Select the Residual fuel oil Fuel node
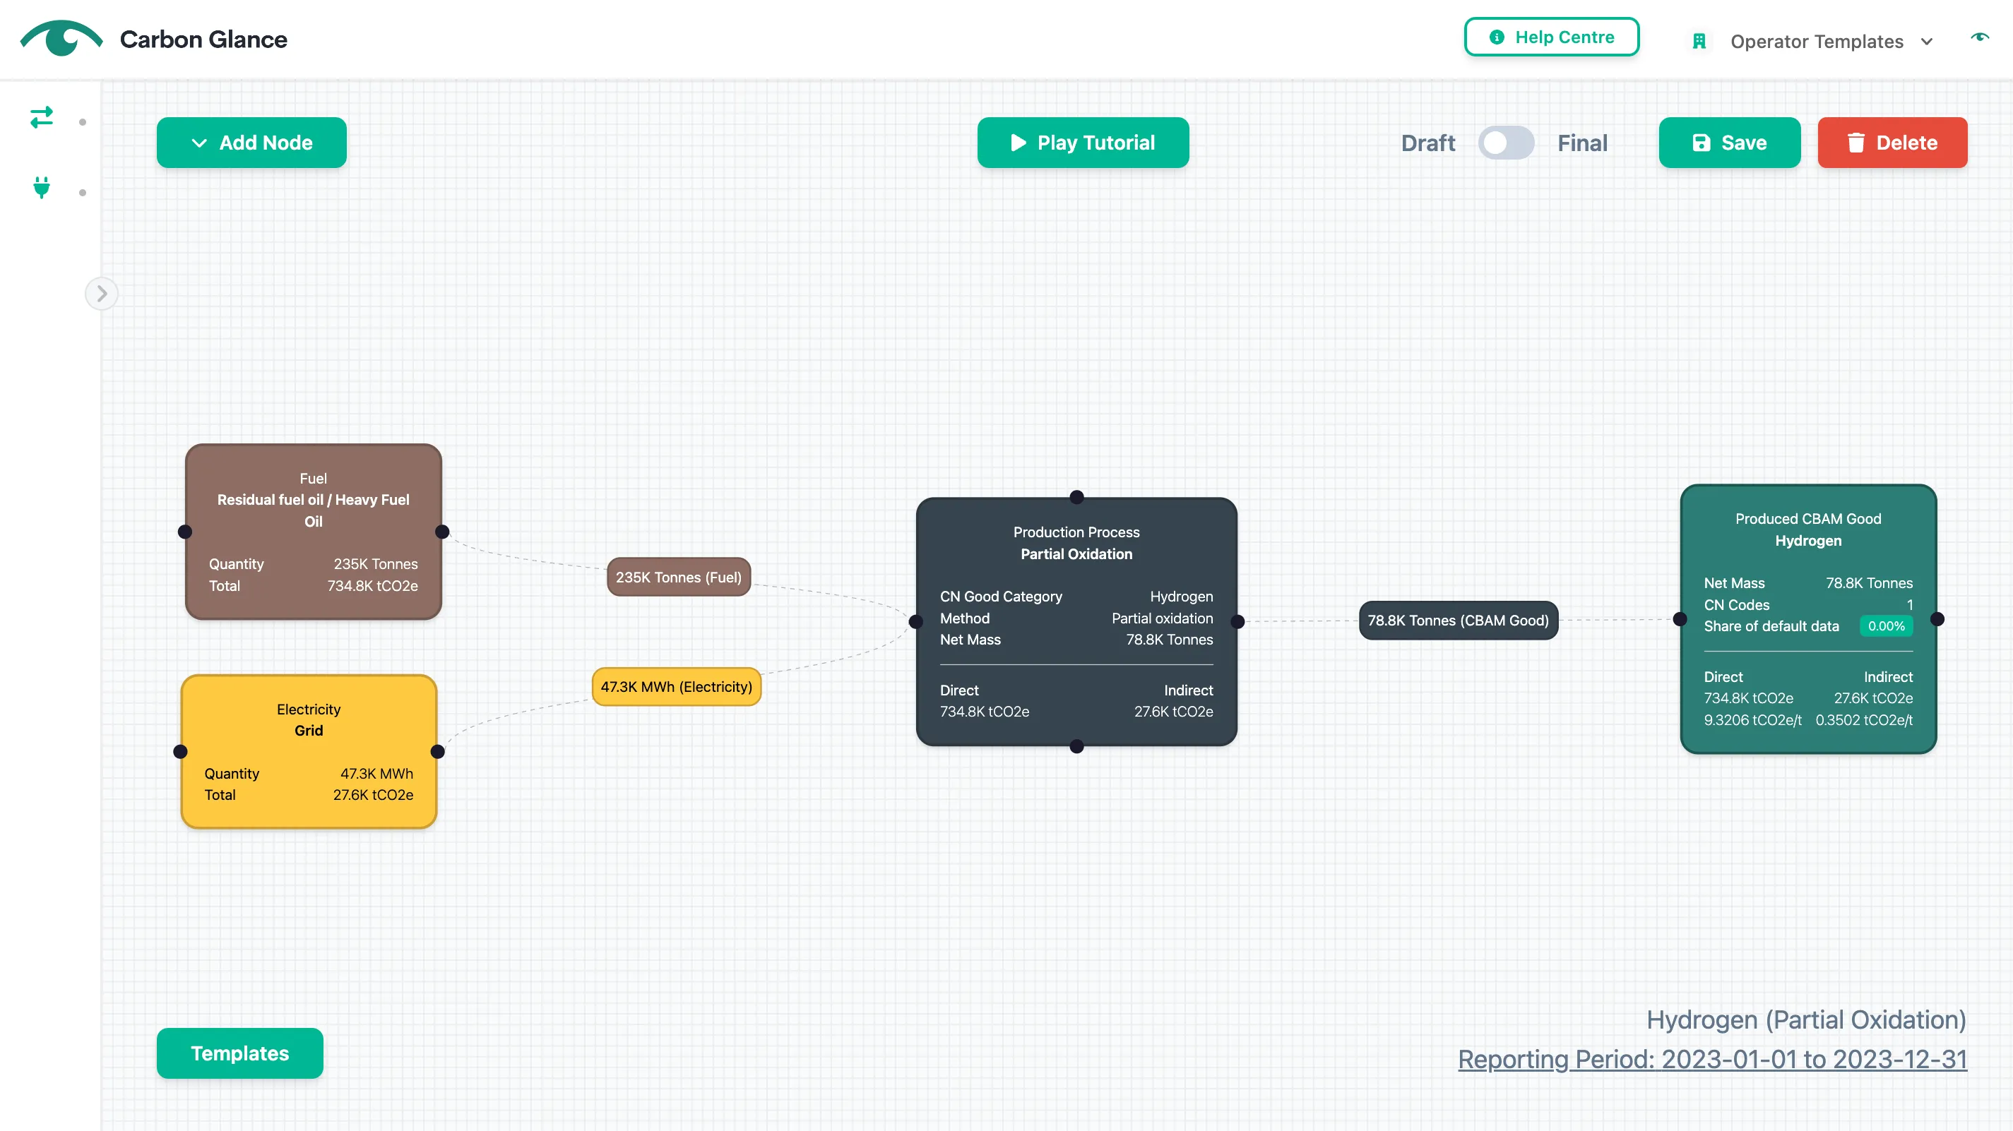The height and width of the screenshot is (1131, 2013). 314,532
